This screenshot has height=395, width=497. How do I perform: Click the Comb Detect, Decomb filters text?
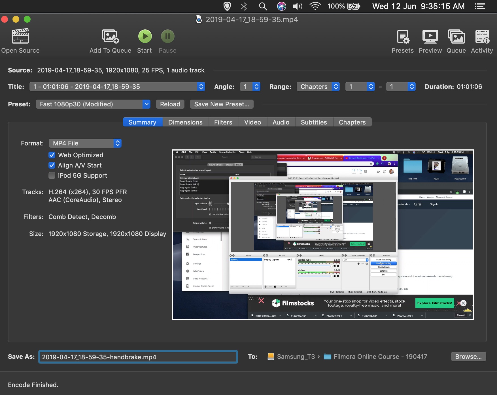tap(82, 217)
